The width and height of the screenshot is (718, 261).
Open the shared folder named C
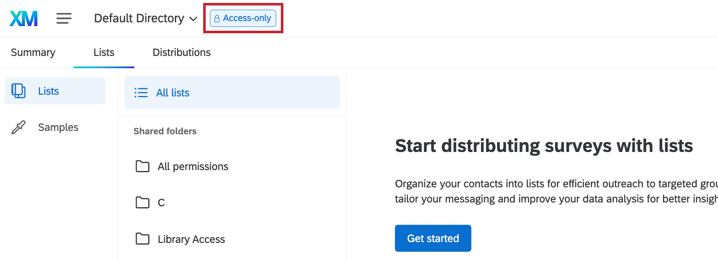tap(162, 202)
